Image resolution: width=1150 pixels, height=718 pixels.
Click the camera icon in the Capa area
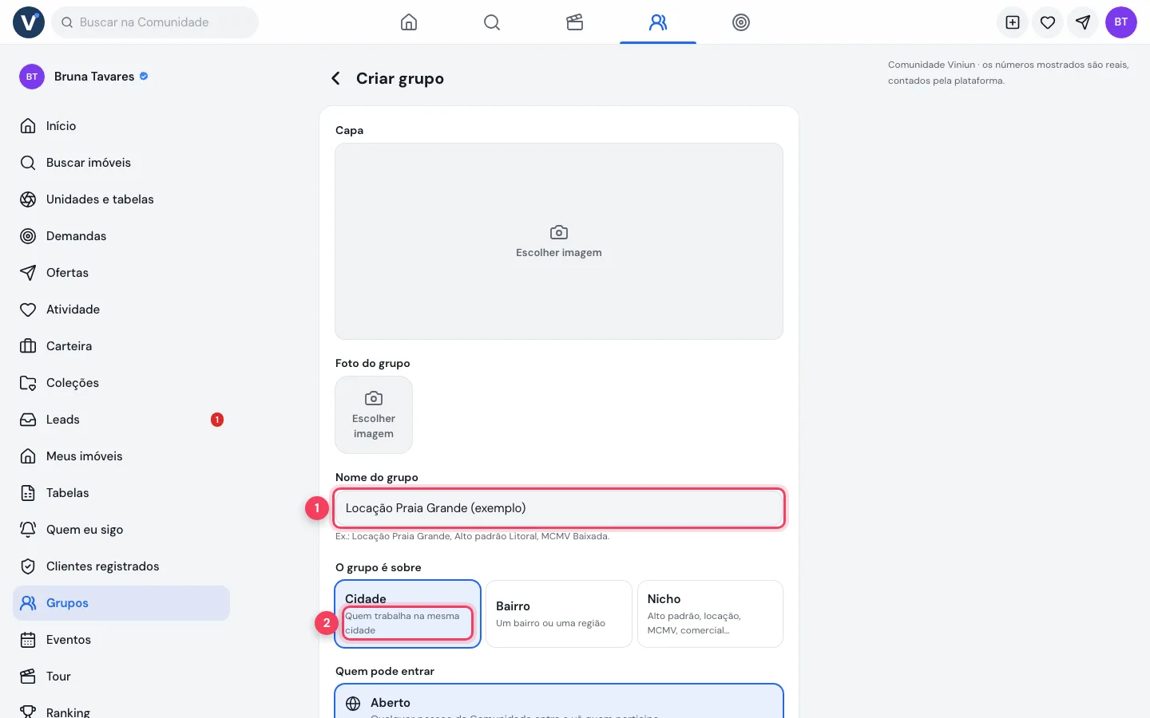[559, 232]
